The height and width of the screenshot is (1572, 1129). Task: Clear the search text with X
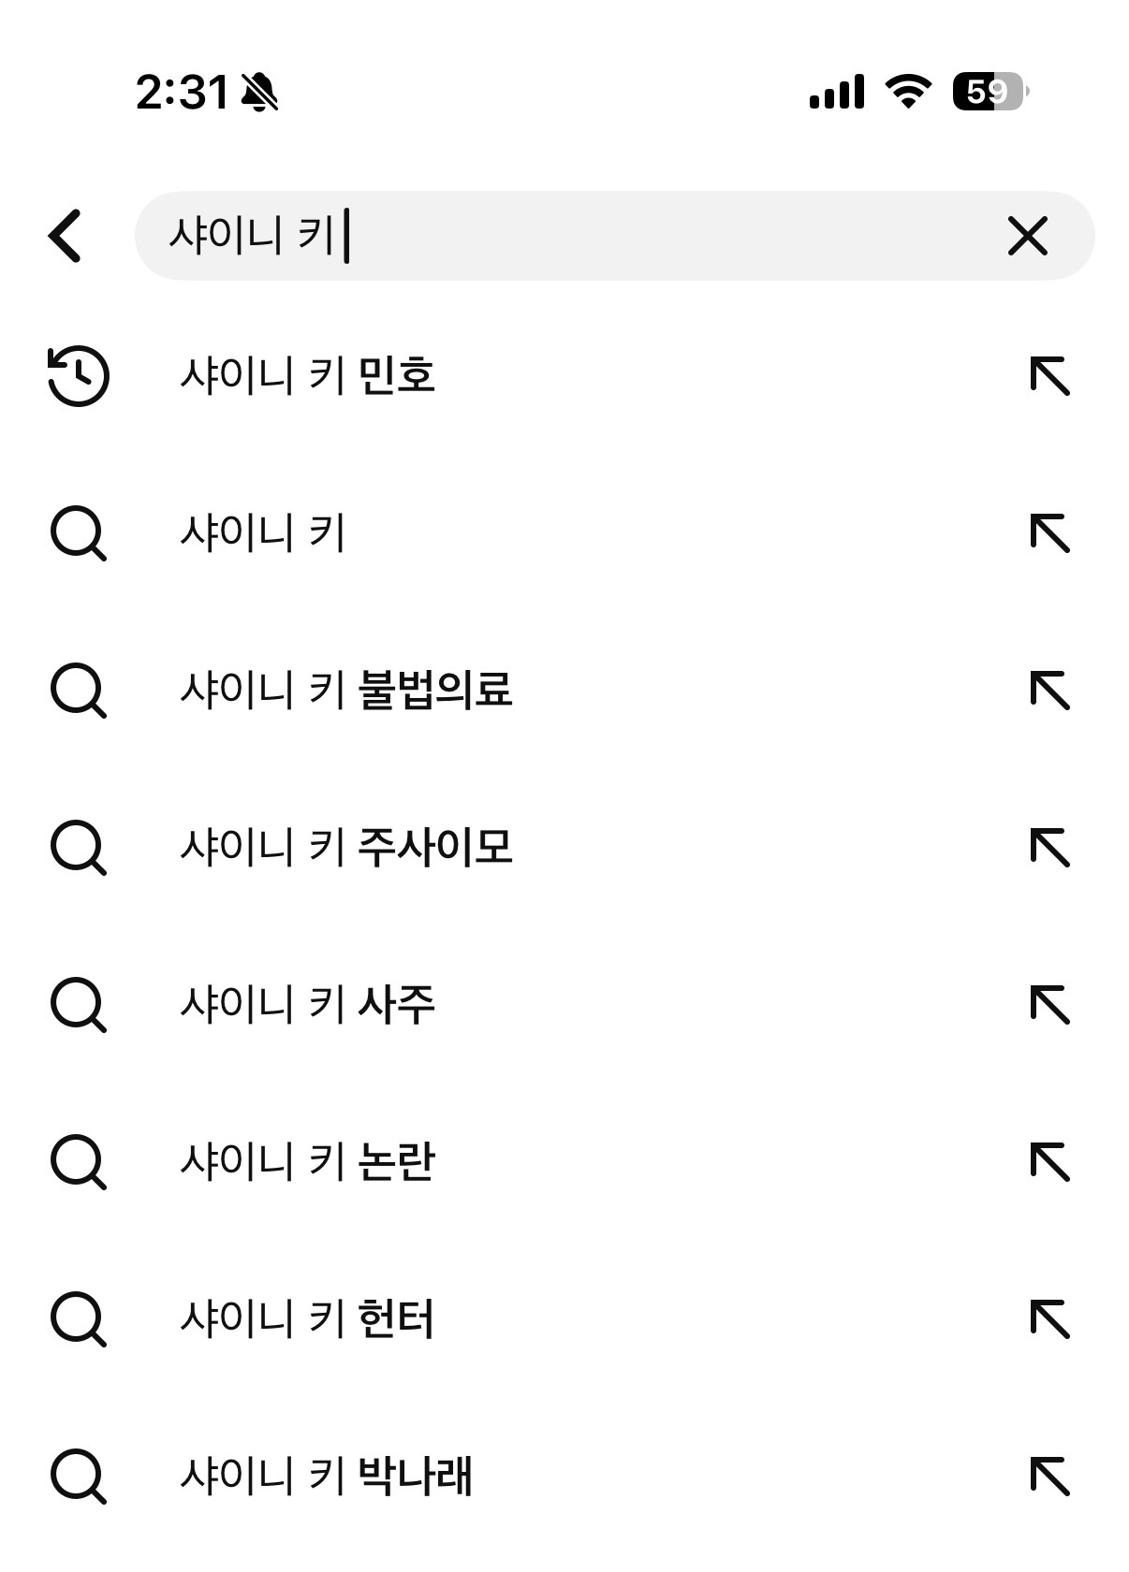(x=1027, y=236)
